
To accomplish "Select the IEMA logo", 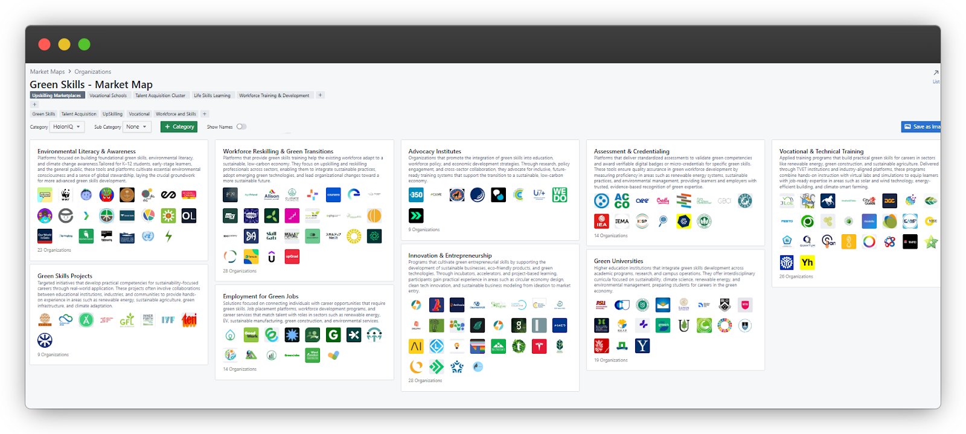I will 622,221.
